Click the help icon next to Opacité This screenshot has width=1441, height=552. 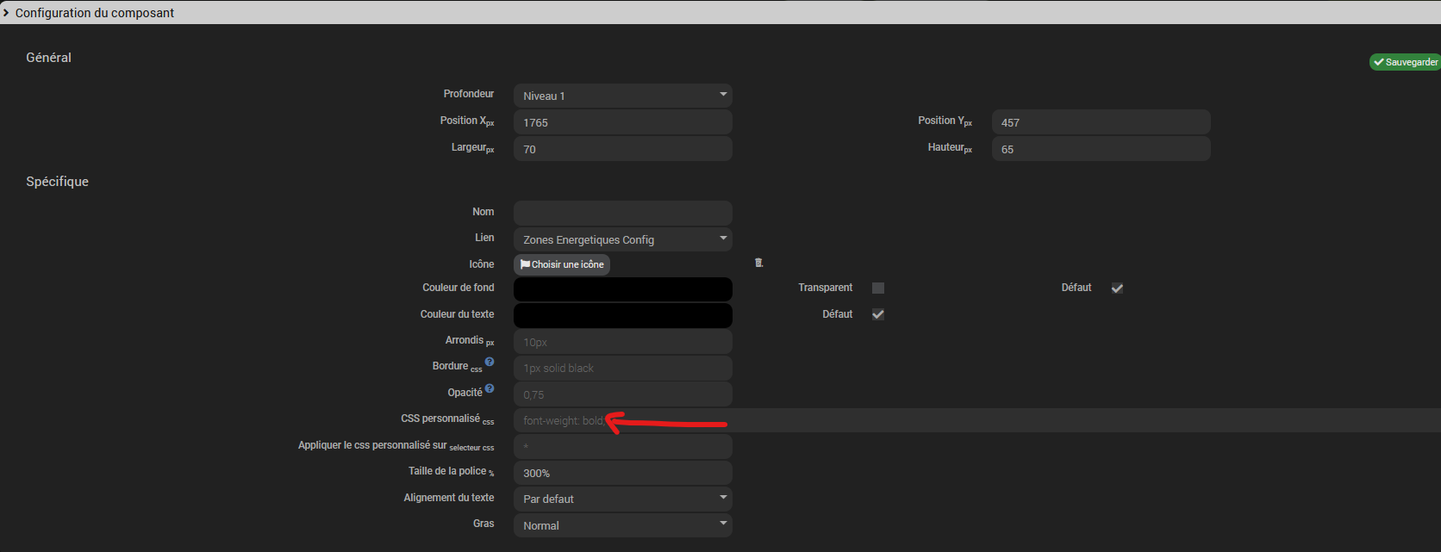pyautogui.click(x=490, y=389)
